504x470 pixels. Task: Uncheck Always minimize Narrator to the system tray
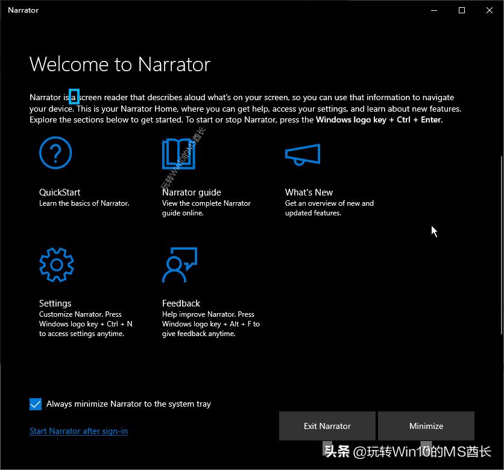[36, 404]
